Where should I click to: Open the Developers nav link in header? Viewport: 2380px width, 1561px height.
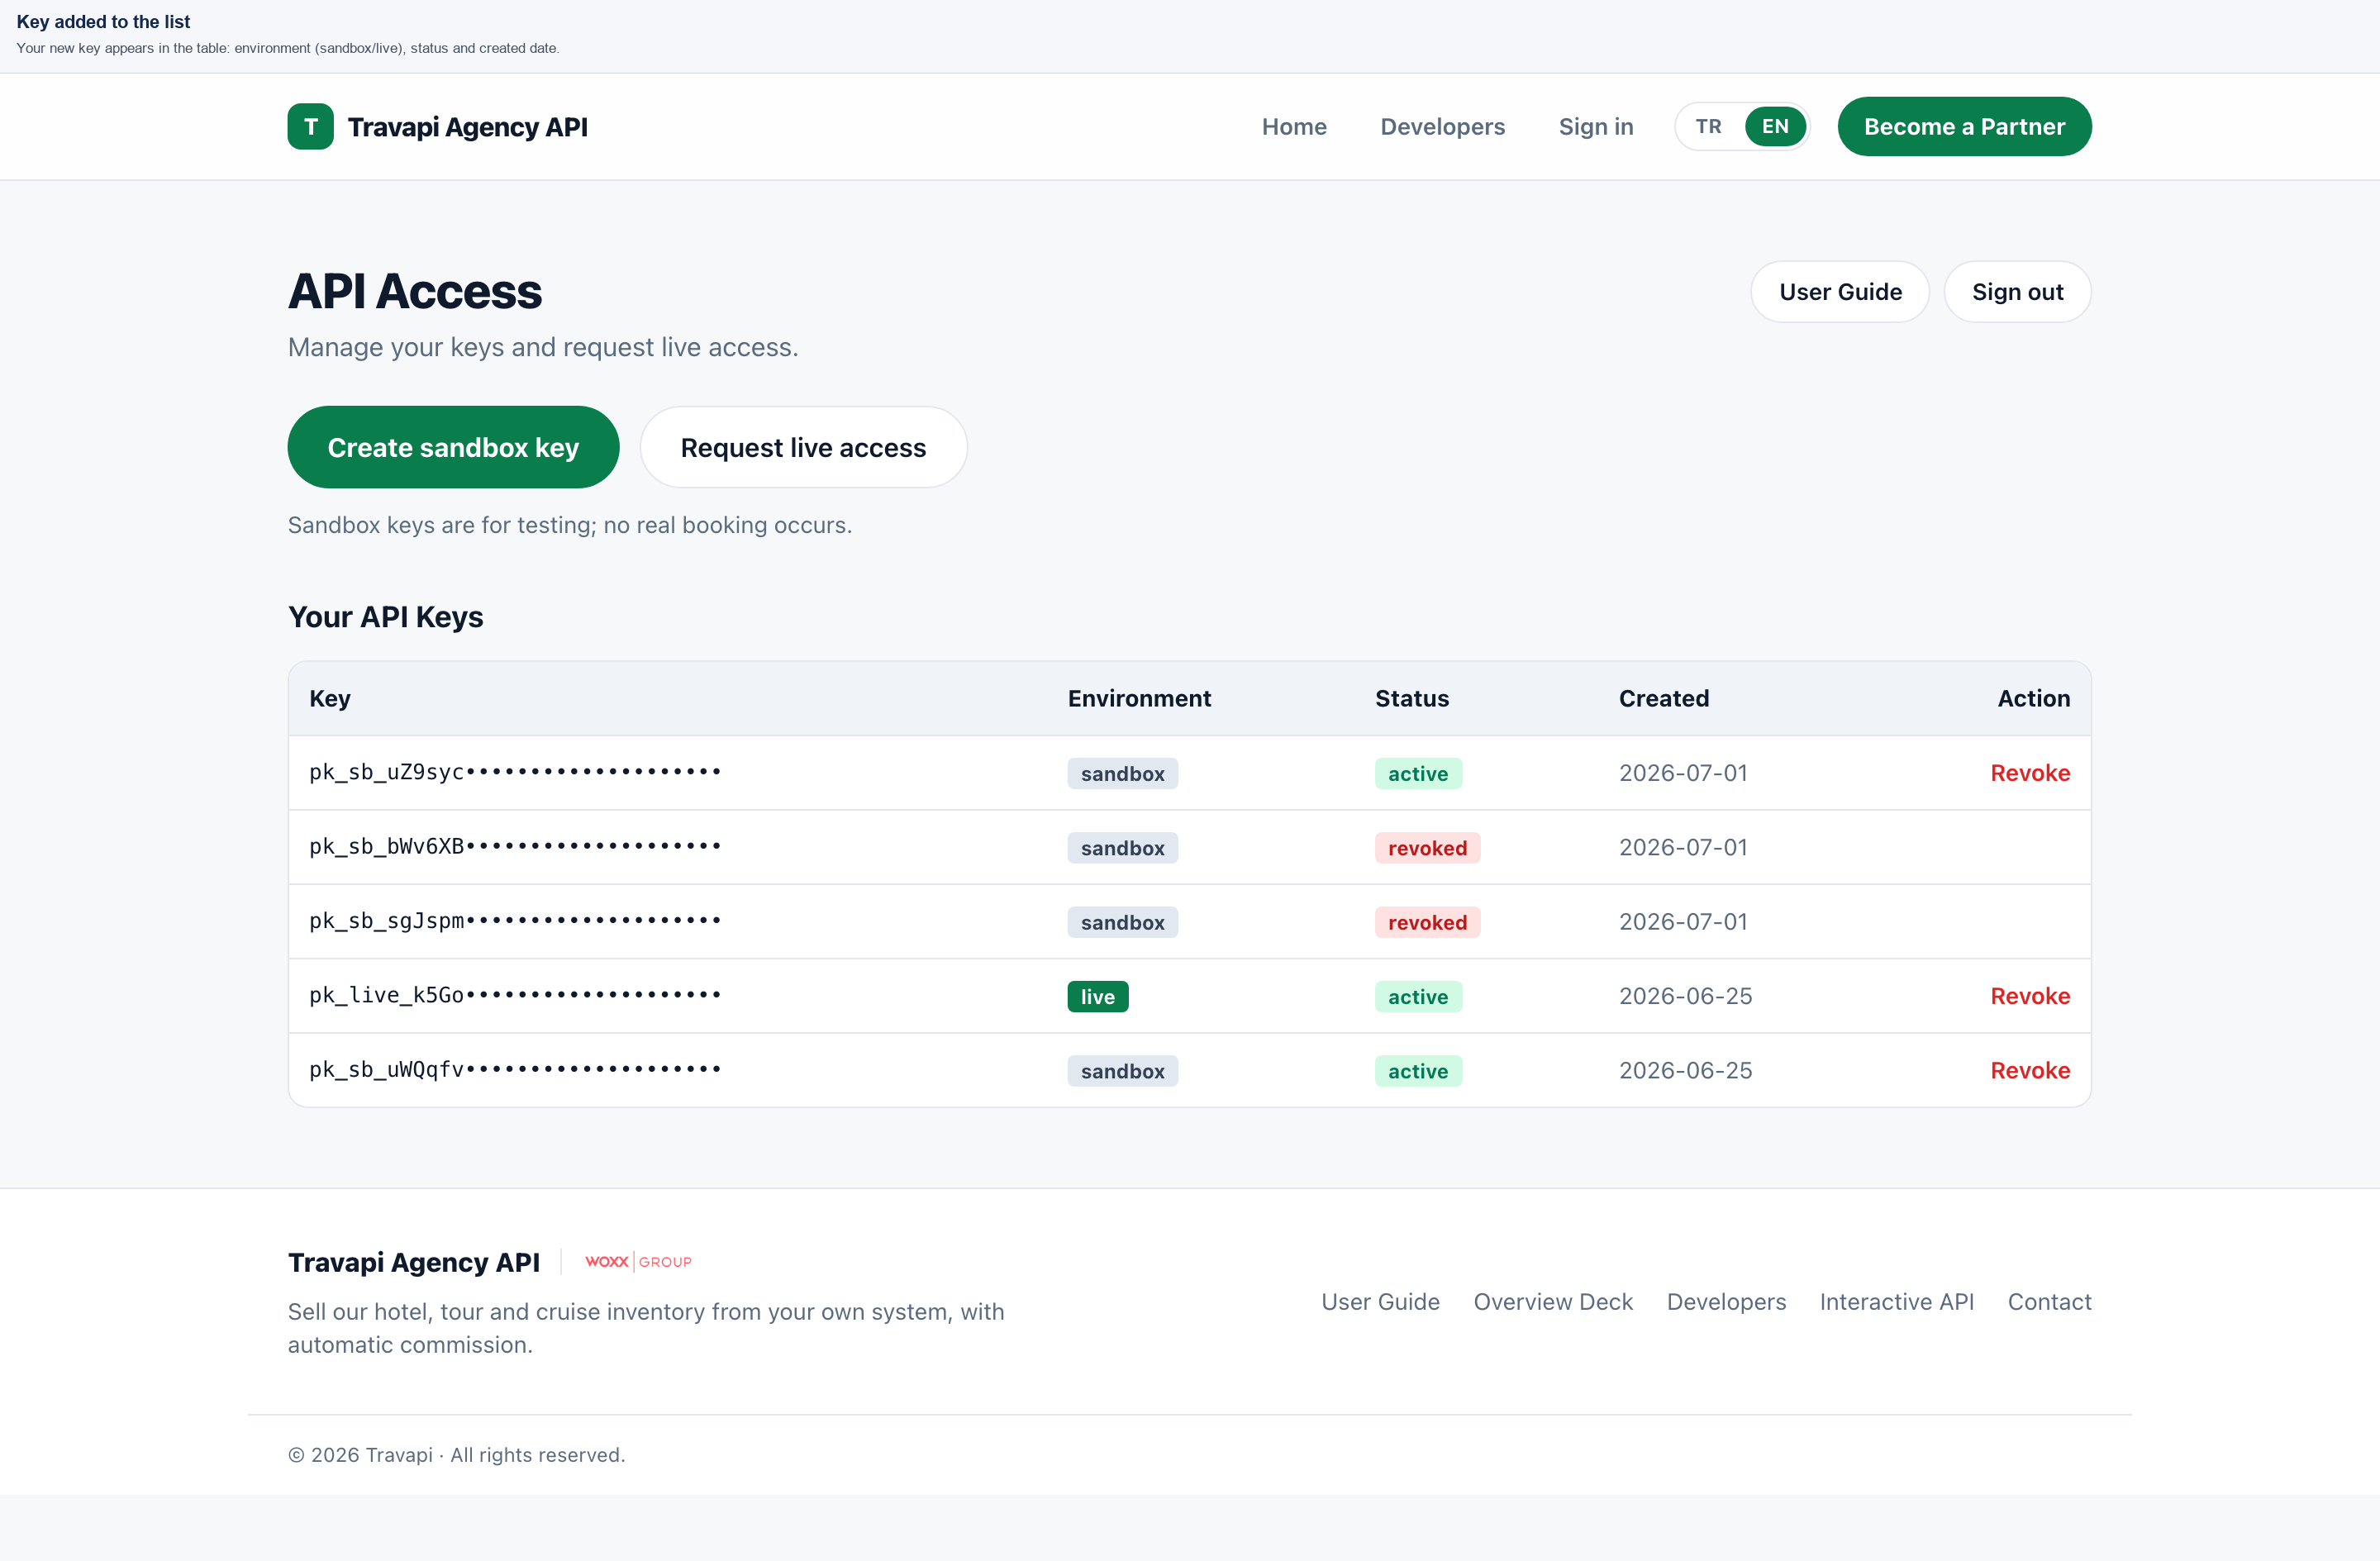1442,127
